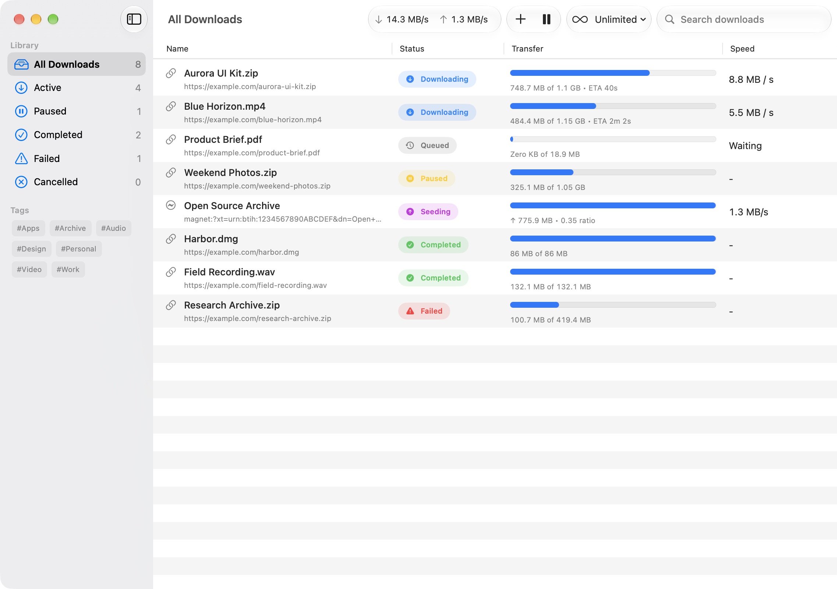Filter by #Work tag

(68, 269)
